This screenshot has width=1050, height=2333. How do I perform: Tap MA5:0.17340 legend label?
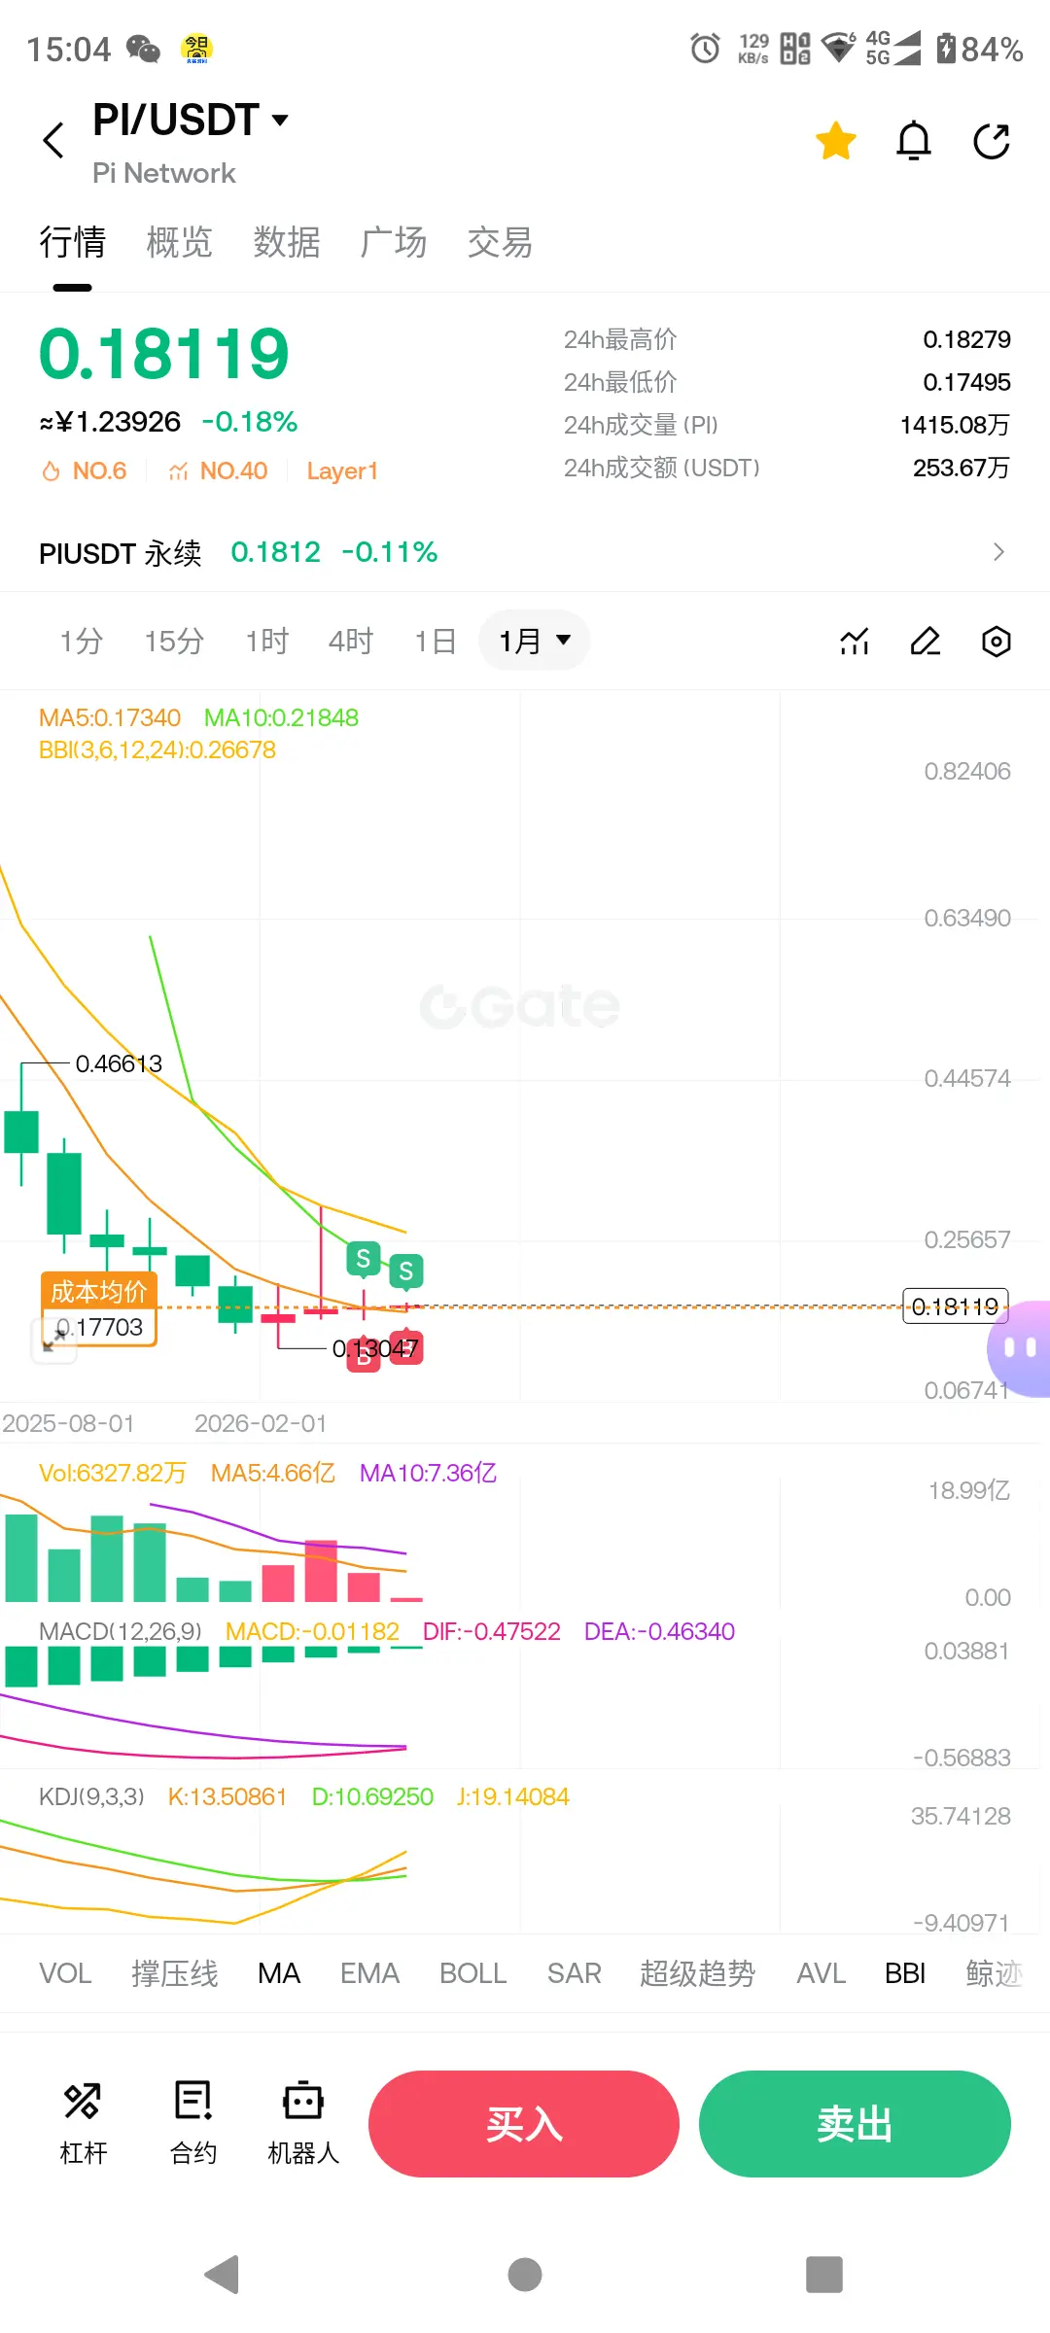click(x=110, y=717)
